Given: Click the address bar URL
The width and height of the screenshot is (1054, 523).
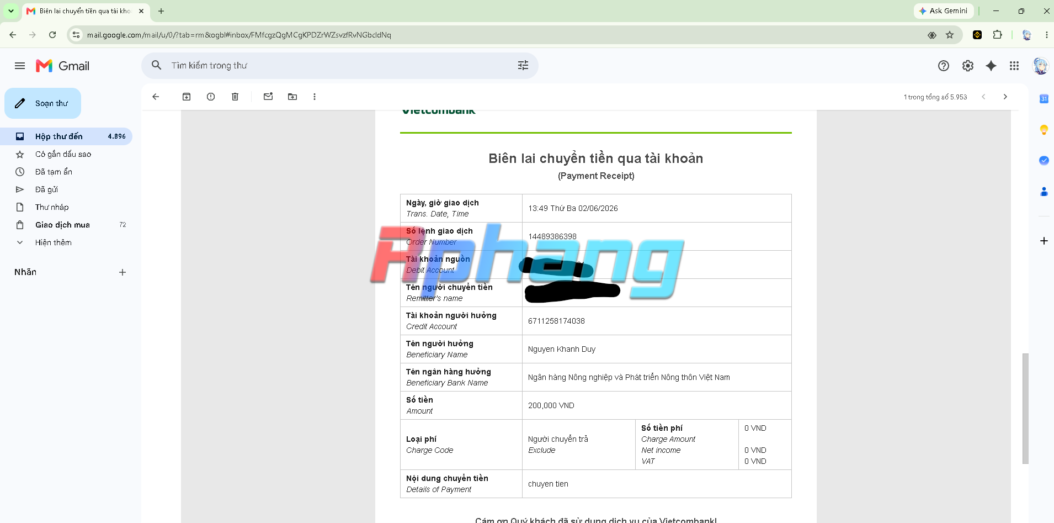Looking at the screenshot, I should (x=239, y=35).
